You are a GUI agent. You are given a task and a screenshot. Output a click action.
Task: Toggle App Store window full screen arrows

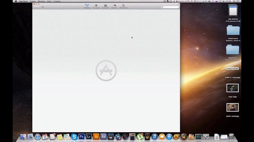179,4
